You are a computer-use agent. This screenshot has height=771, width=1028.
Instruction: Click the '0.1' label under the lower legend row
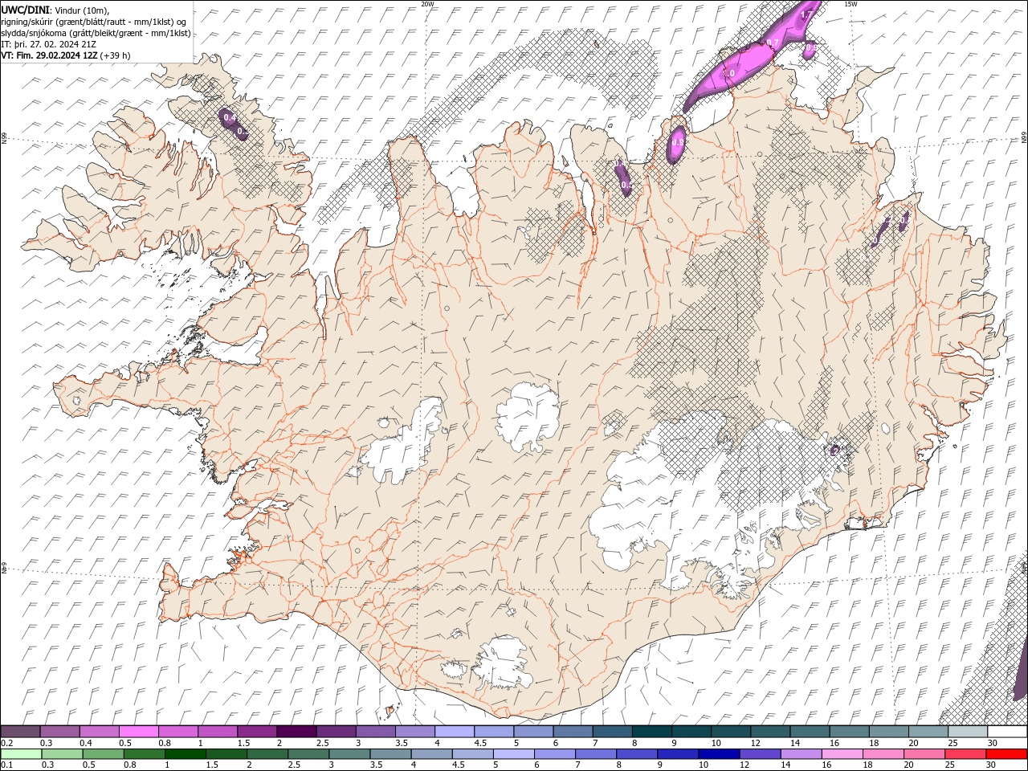pos(6,765)
